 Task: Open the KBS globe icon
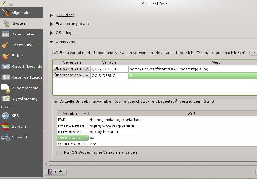click(x=5, y=116)
